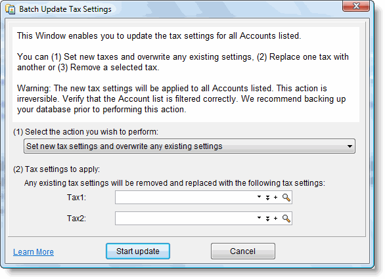Click the magnifier search icon for Tax2
The width and height of the screenshot is (385, 279).
tap(286, 219)
